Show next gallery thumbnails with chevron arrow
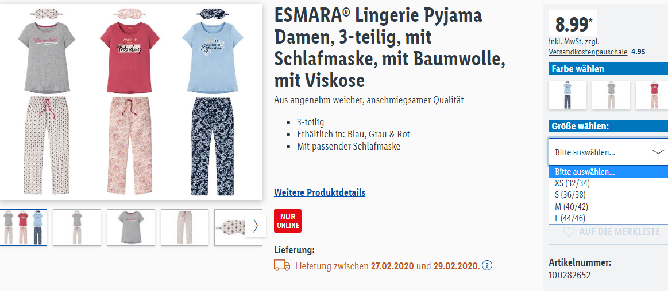 256,226
